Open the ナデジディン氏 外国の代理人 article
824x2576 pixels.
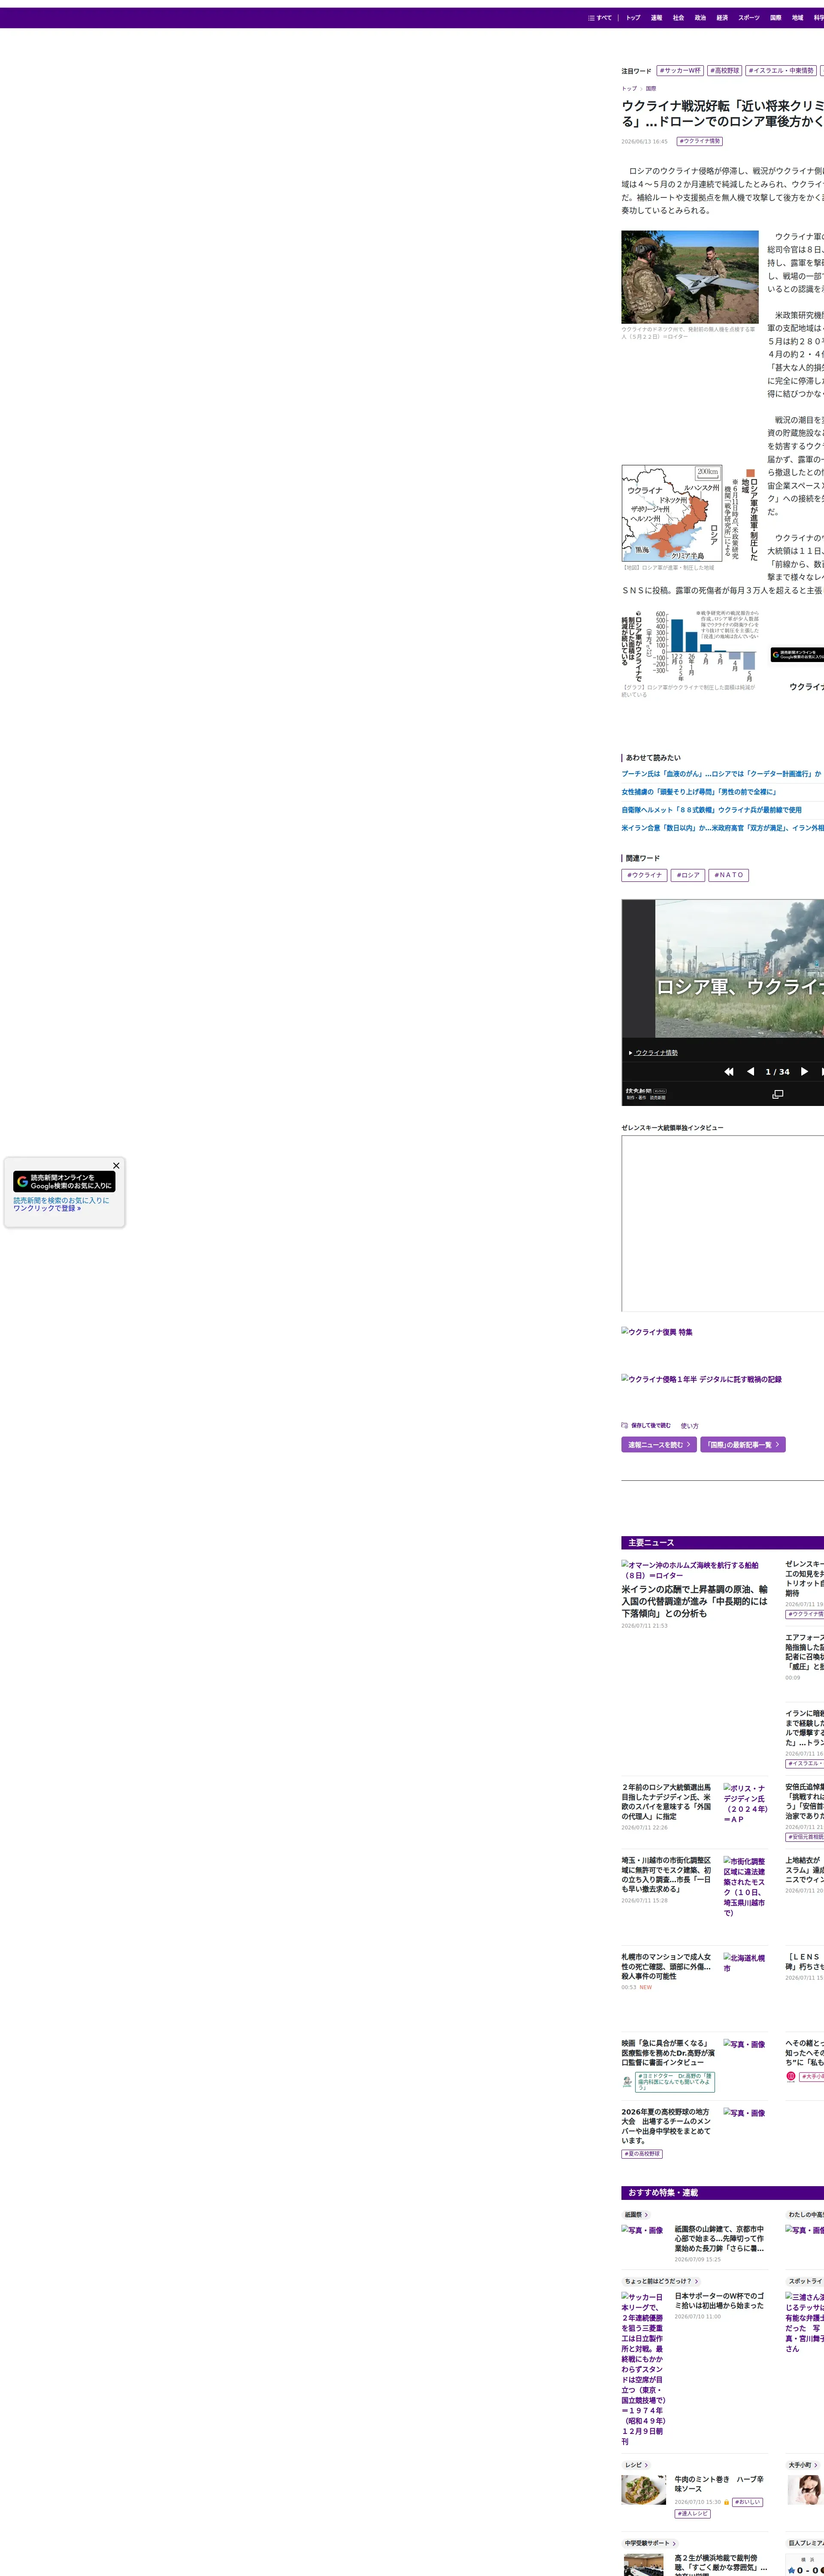[x=667, y=1802]
